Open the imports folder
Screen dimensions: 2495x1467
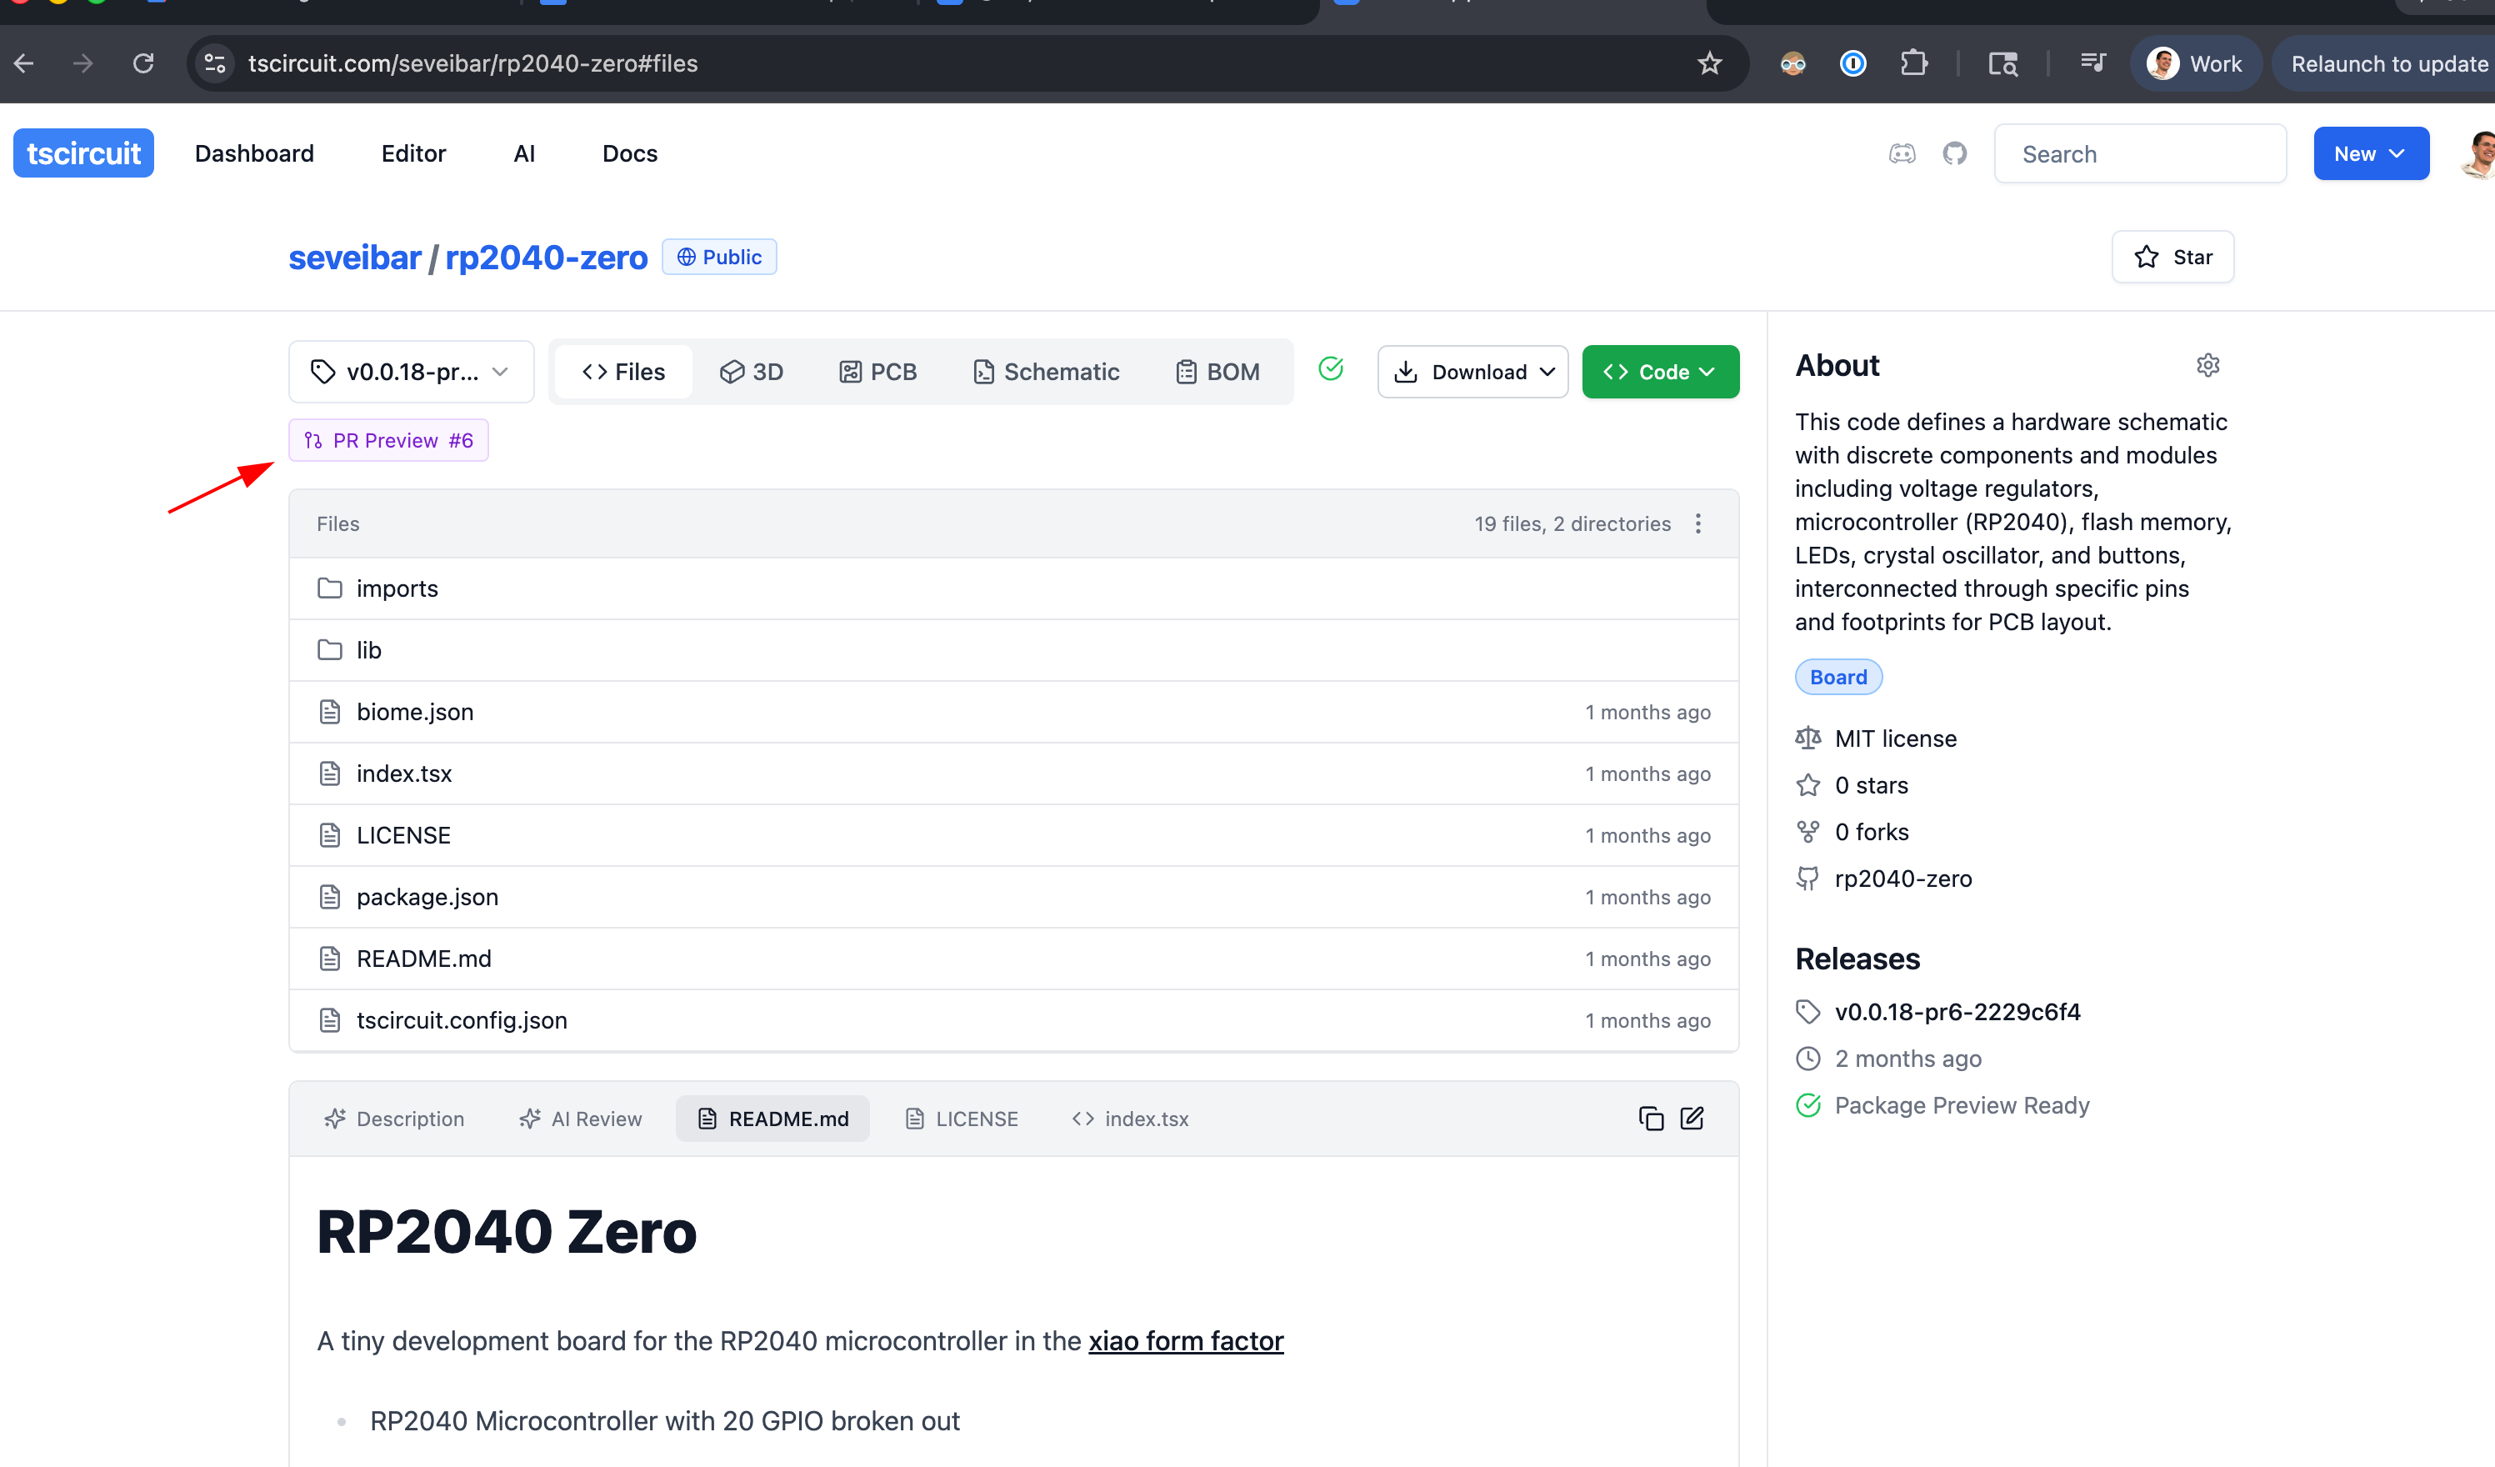tap(396, 589)
